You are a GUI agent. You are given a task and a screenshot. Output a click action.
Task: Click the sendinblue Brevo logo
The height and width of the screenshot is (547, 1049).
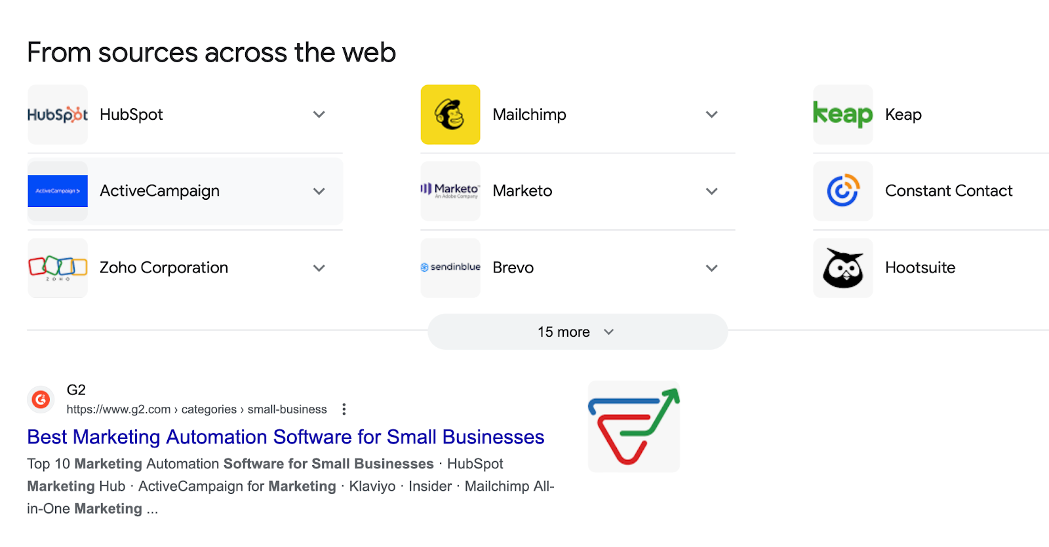(450, 268)
